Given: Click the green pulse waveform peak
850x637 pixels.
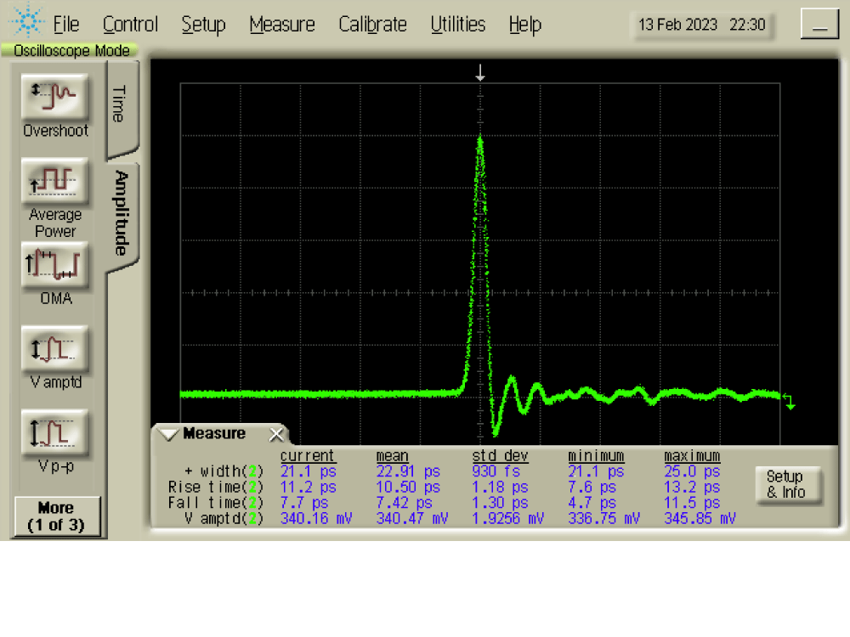Looking at the screenshot, I should tap(479, 140).
